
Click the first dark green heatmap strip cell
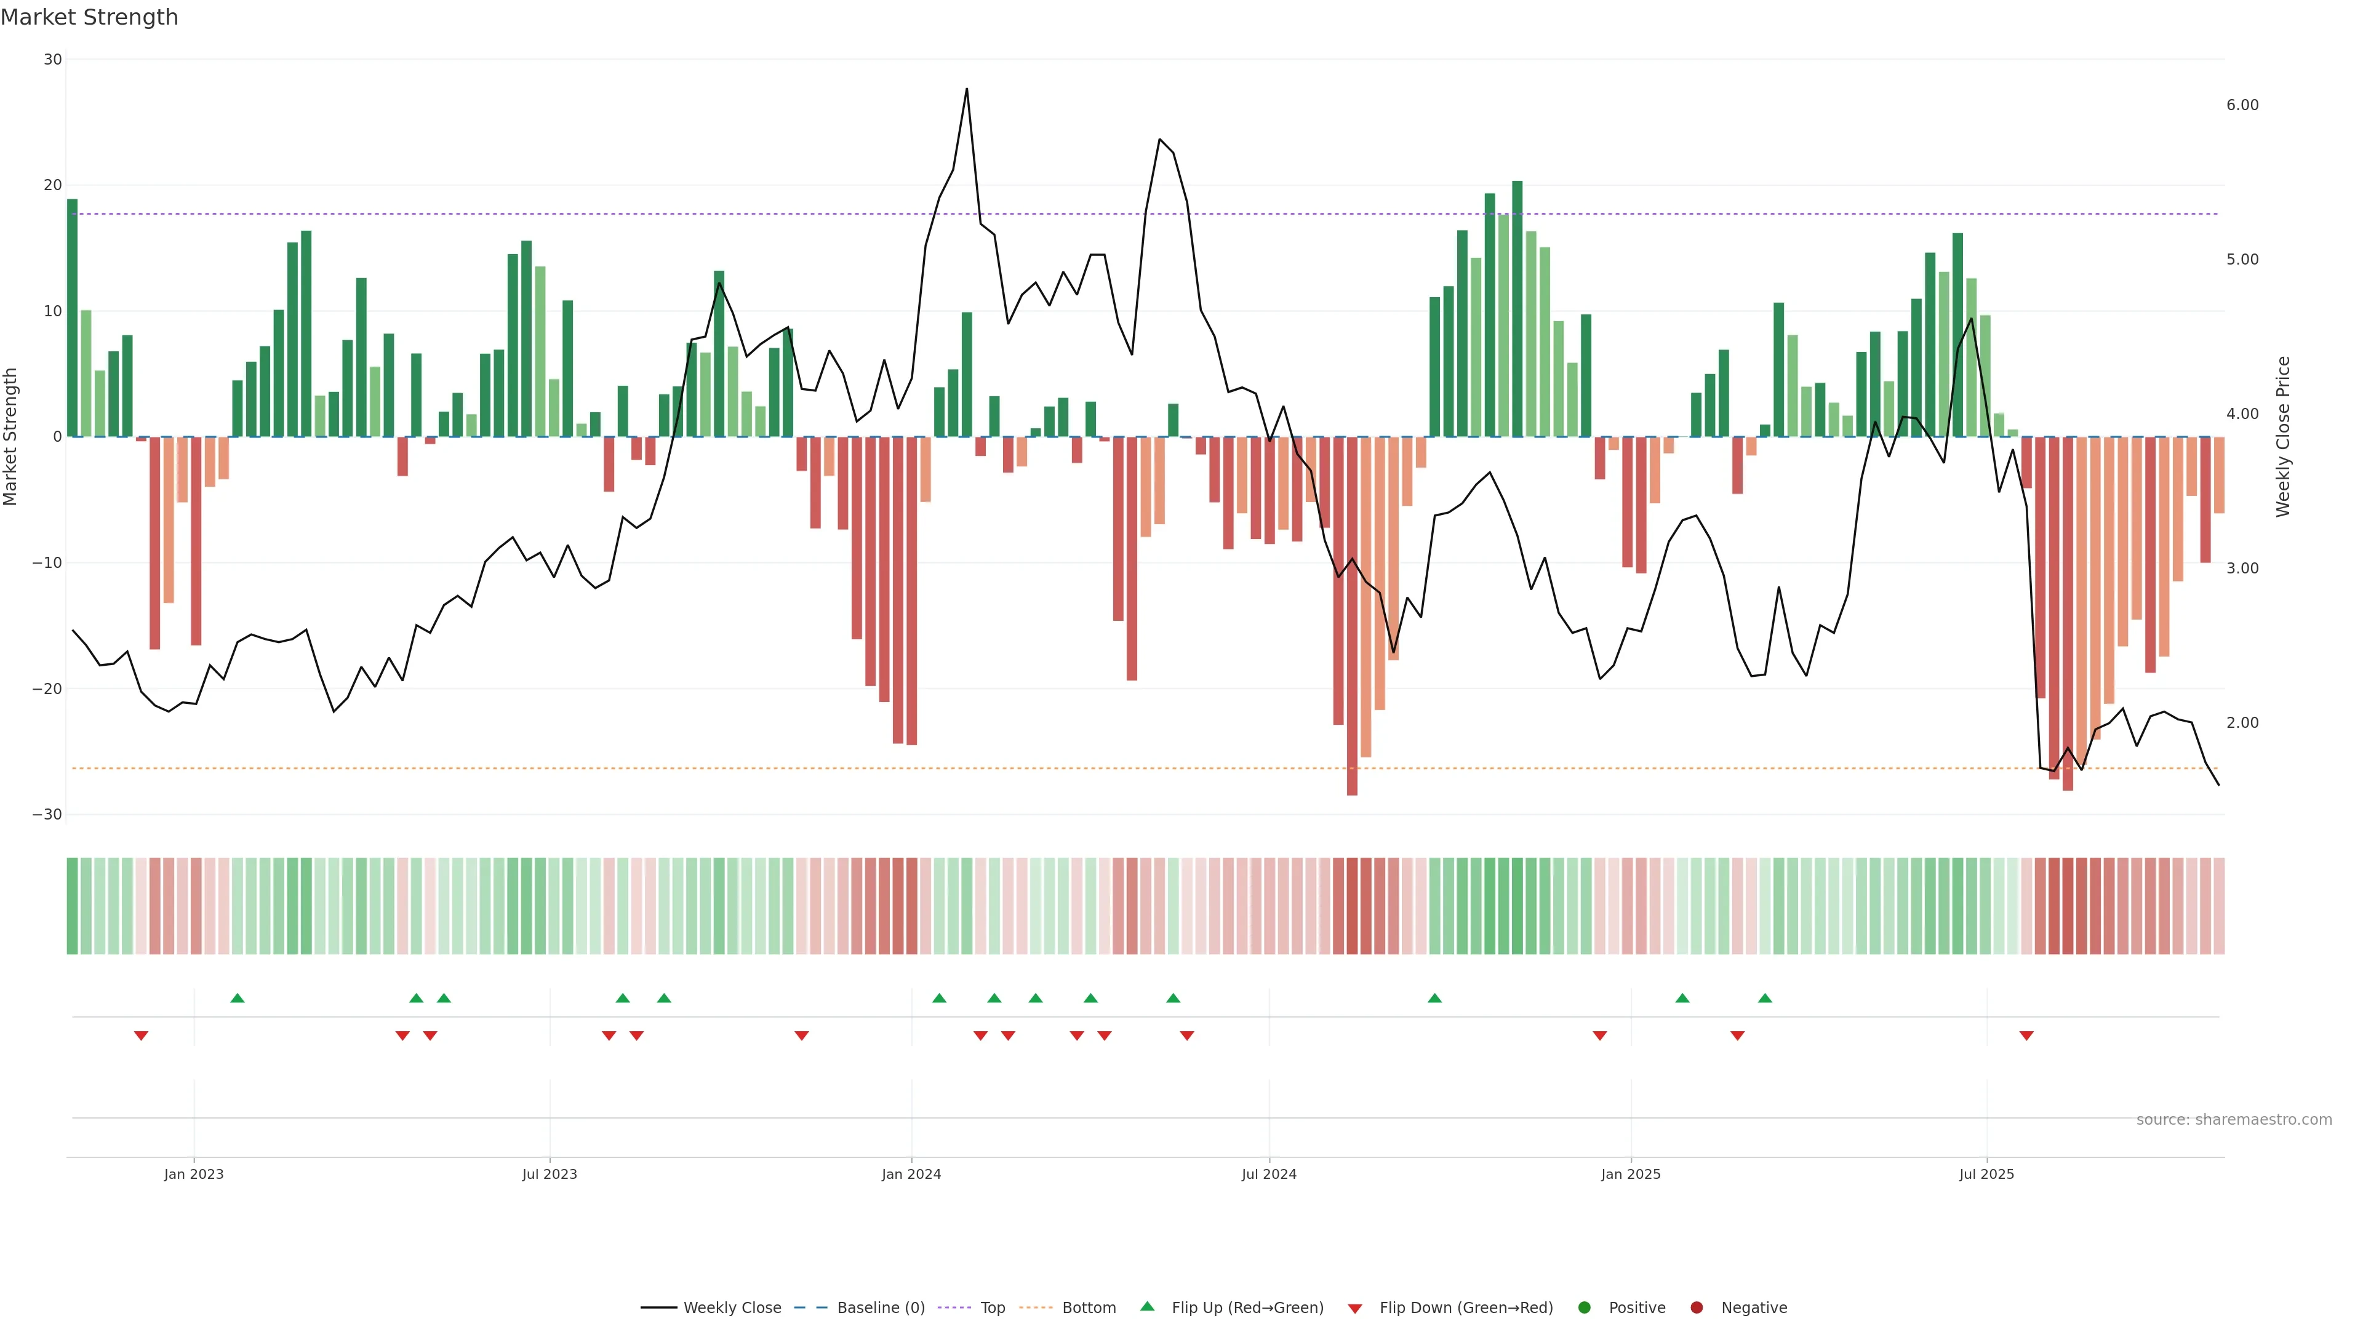(x=71, y=905)
